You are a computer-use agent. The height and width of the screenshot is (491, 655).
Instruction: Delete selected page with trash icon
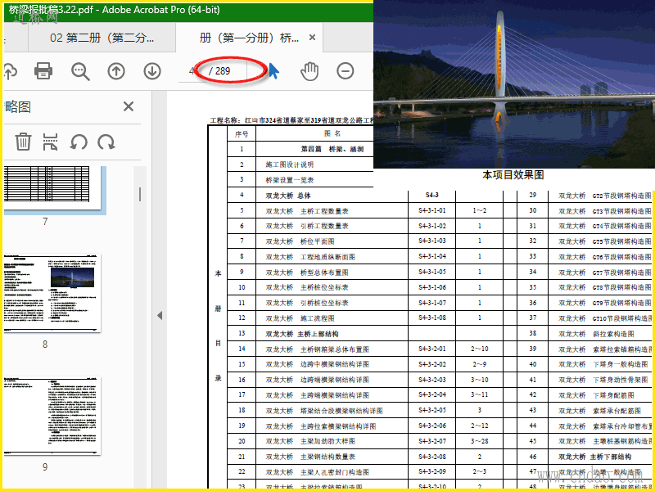coord(23,142)
